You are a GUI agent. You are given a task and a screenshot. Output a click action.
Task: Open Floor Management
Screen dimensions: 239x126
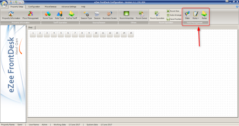[31, 15]
